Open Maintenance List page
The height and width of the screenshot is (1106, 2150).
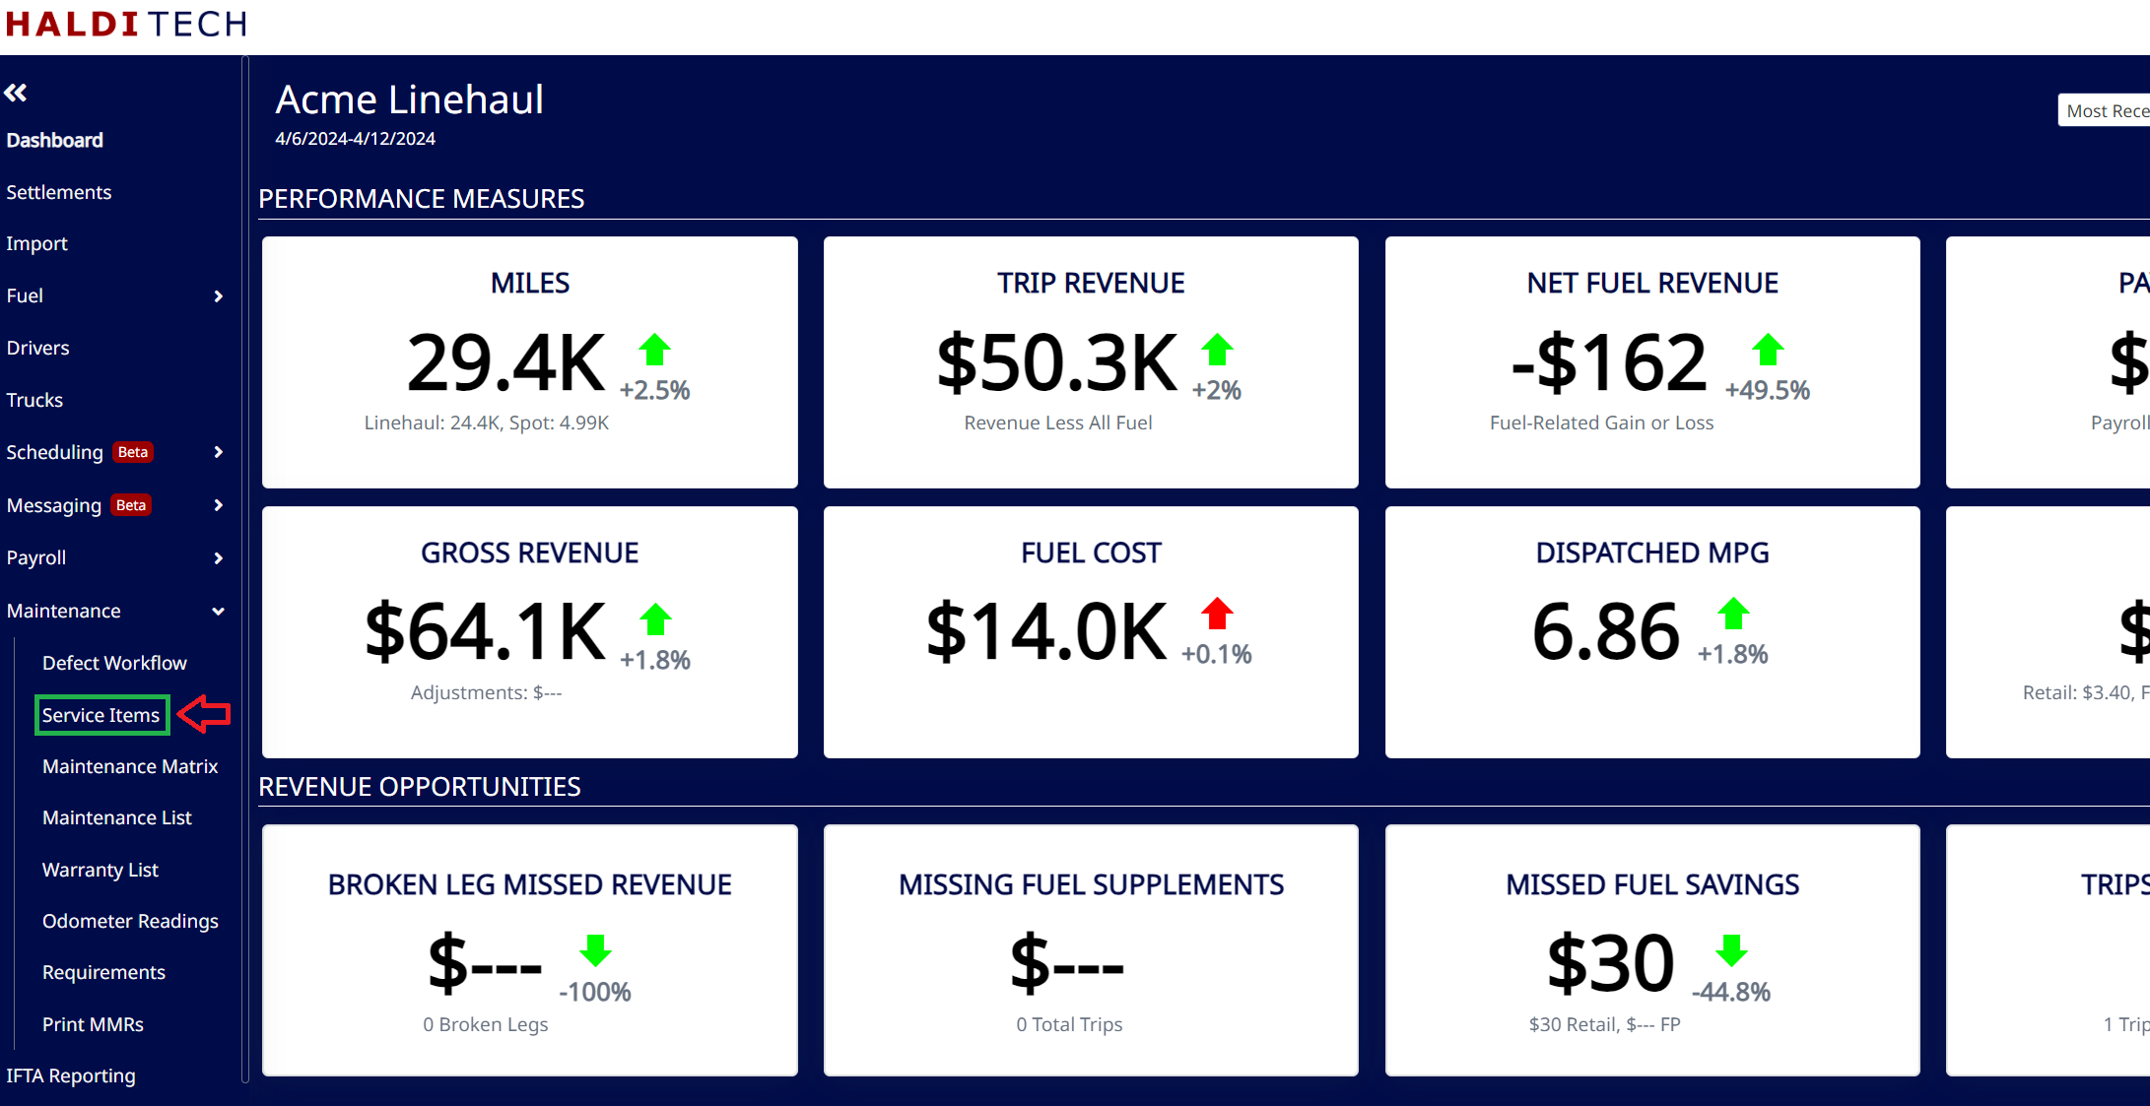pyautogui.click(x=116, y=817)
